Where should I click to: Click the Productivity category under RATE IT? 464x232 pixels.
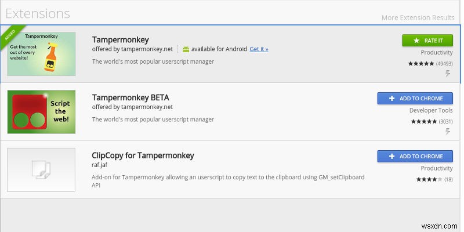click(437, 52)
